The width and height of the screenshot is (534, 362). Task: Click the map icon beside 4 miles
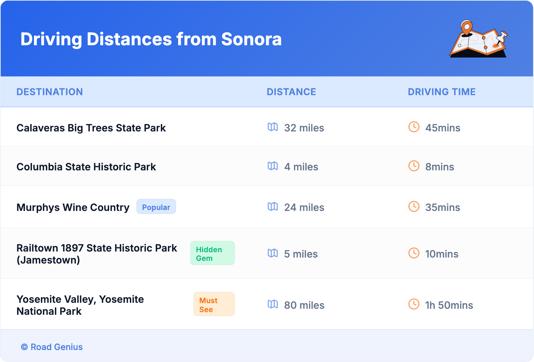tap(273, 166)
